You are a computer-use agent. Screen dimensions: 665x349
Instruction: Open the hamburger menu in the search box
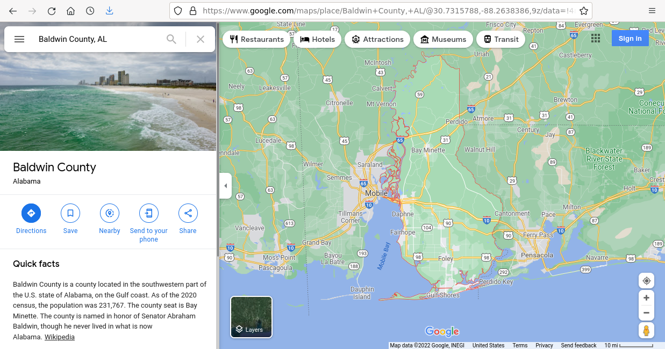[x=19, y=39]
